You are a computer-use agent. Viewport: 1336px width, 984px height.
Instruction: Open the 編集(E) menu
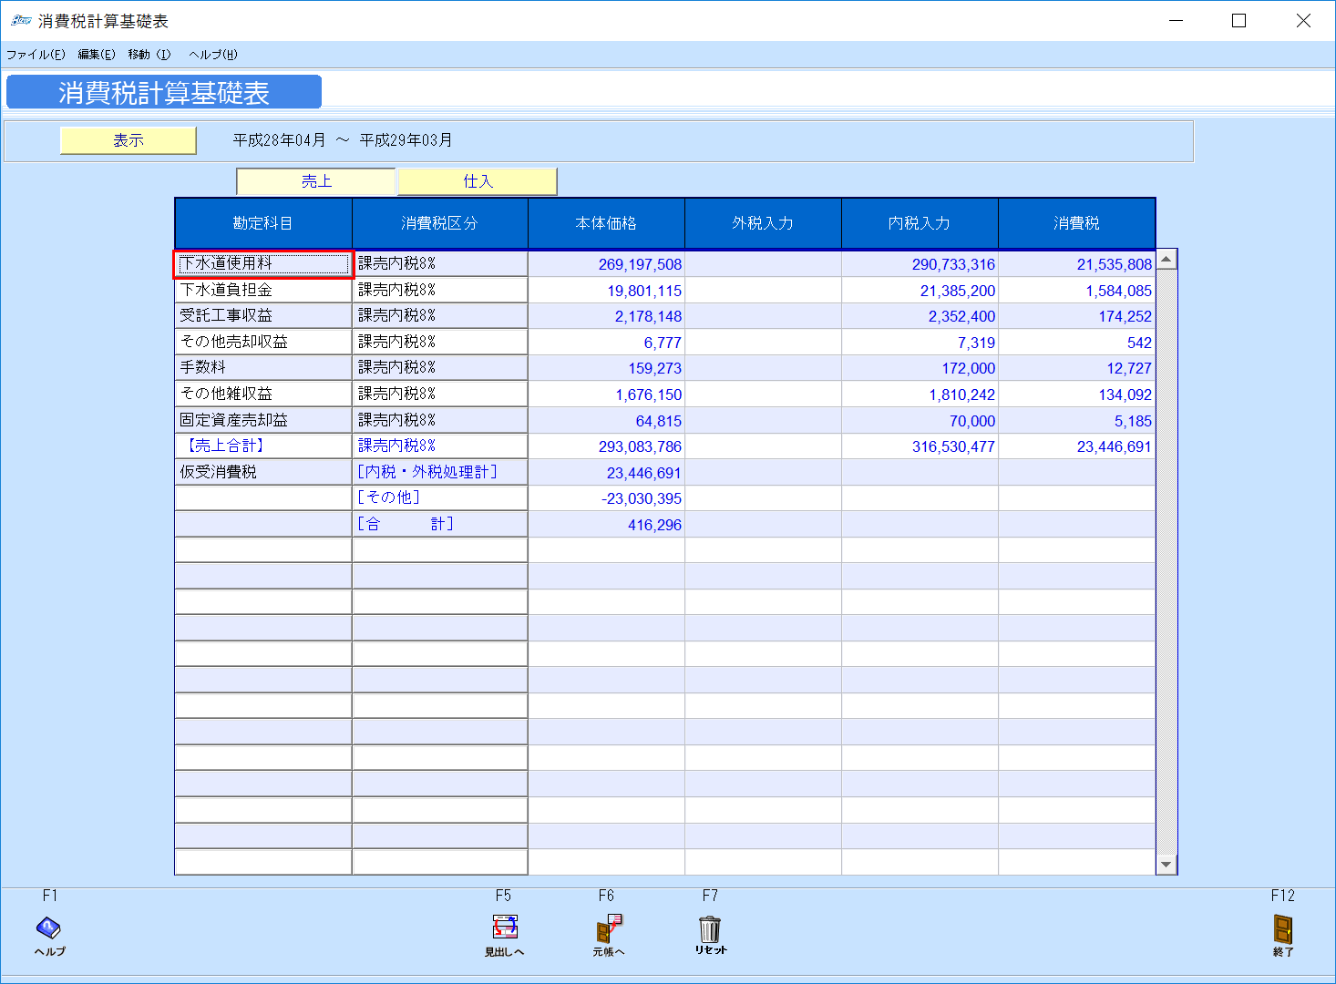[x=95, y=55]
